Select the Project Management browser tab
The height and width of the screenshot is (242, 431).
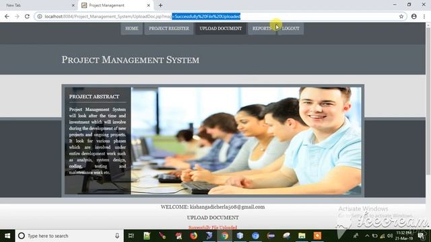click(116, 5)
